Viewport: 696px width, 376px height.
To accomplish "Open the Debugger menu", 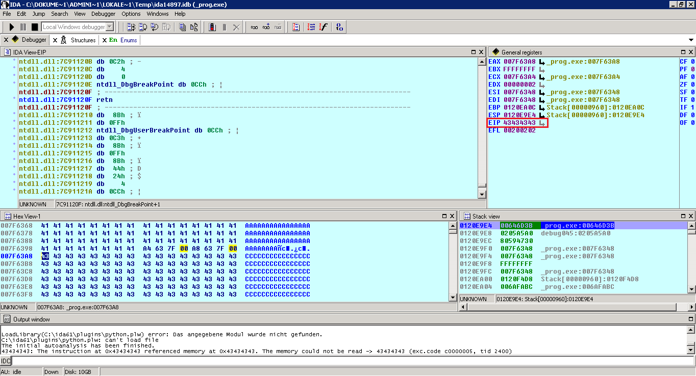I will [x=104, y=14].
